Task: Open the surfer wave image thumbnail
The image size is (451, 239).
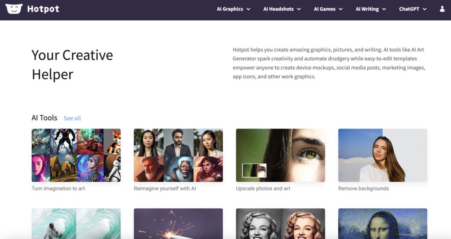Action: (76, 224)
